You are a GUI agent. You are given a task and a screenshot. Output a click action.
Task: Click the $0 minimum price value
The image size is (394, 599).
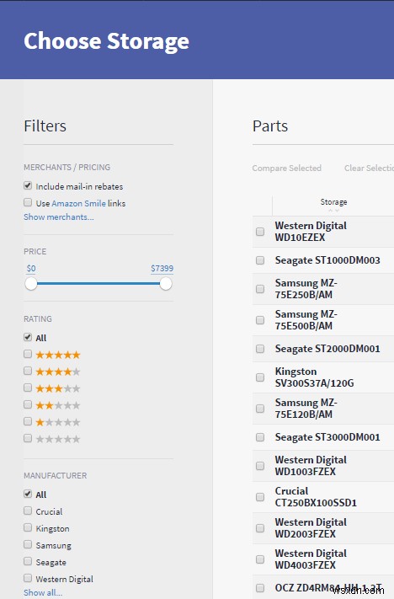[x=31, y=268]
